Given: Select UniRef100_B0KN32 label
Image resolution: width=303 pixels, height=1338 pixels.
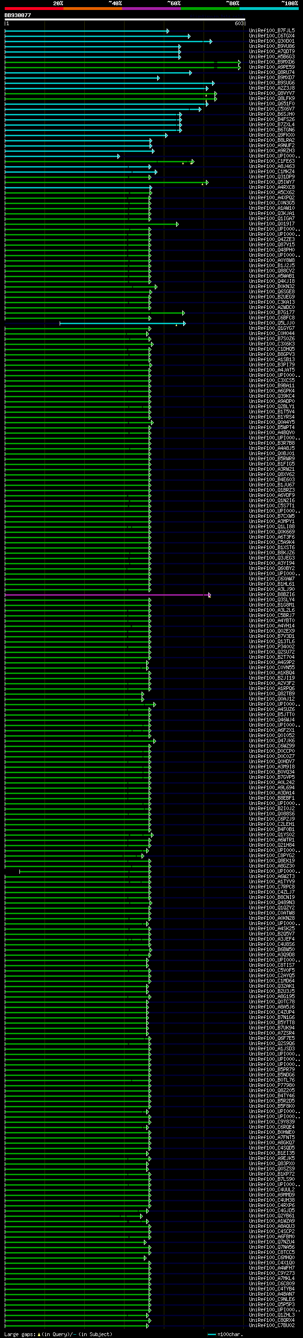Looking at the screenshot, I should [272, 287].
